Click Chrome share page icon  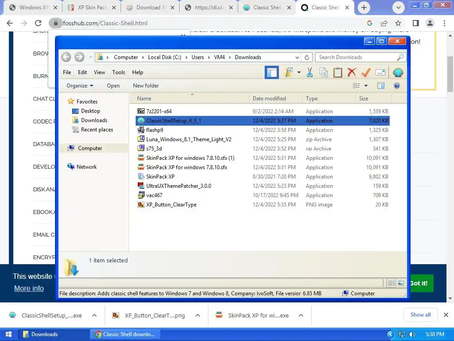384,23
